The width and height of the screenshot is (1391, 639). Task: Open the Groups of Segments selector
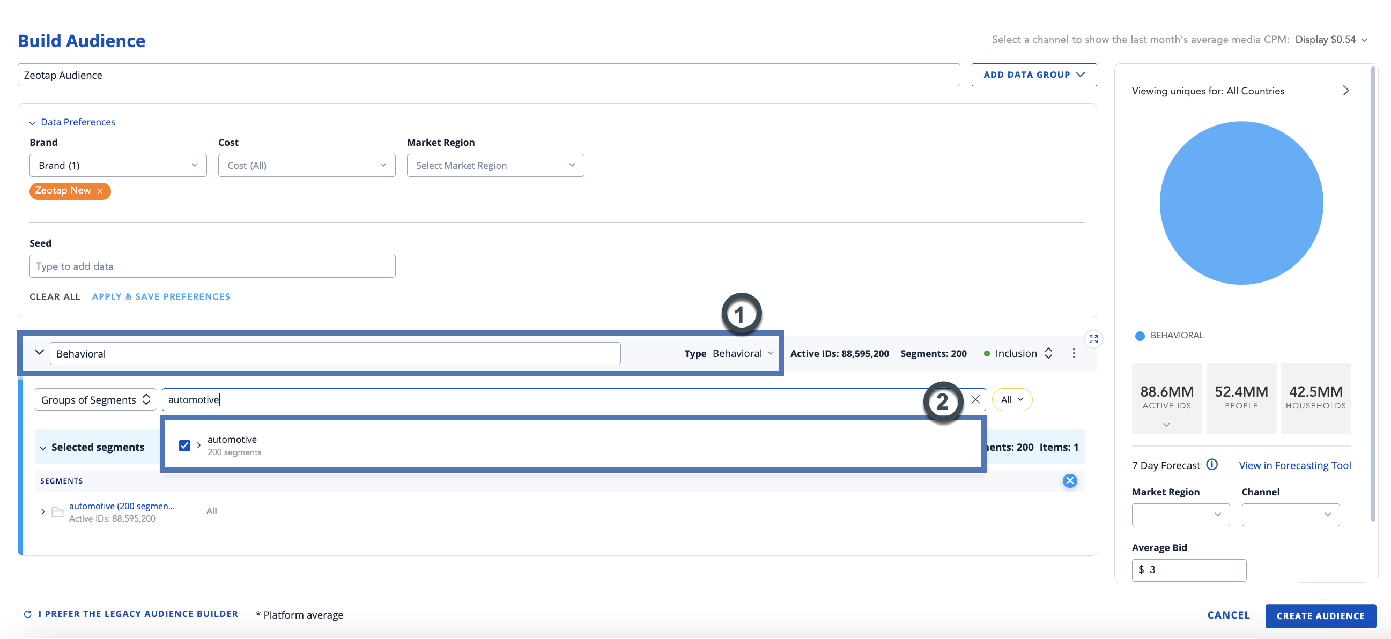coord(95,399)
